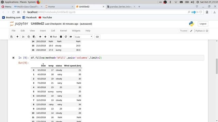Open the View menu

(32, 31)
